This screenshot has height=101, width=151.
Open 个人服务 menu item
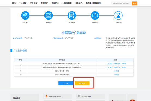[23, 3]
